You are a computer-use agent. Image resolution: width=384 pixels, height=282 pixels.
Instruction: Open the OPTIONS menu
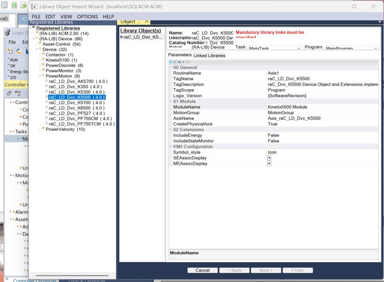click(x=87, y=17)
